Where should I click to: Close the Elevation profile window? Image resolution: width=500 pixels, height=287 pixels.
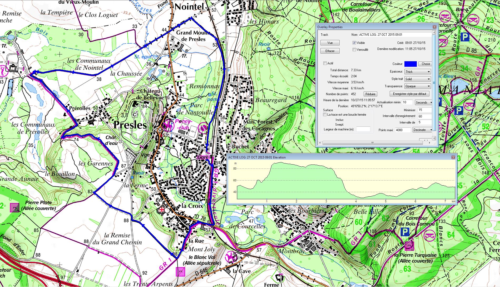click(x=453, y=157)
